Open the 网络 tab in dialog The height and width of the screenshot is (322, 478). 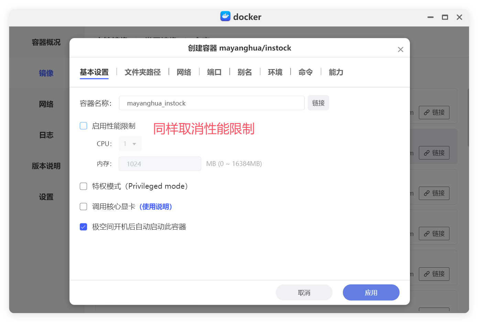184,72
